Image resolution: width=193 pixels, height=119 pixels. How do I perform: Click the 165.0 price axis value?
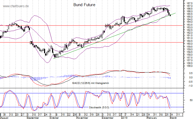coord(190,17)
